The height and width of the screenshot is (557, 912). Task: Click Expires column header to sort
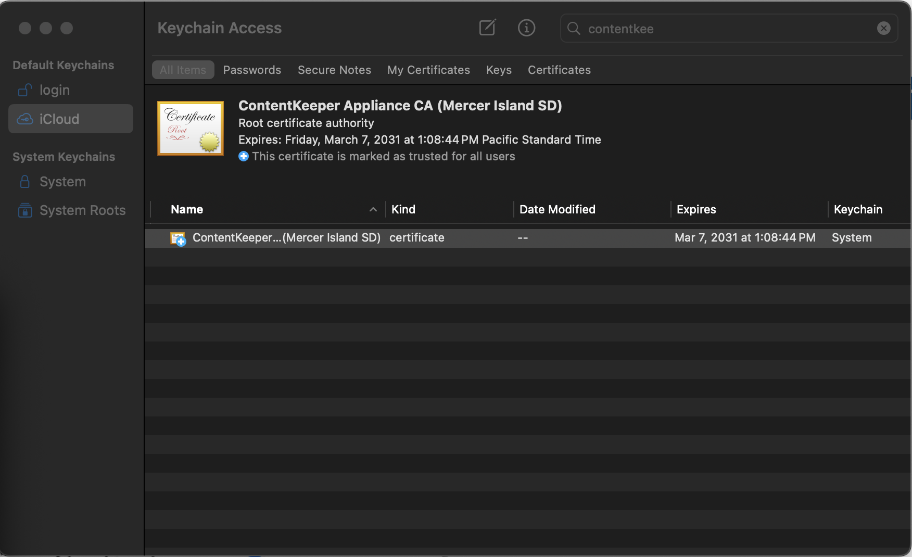click(x=696, y=209)
